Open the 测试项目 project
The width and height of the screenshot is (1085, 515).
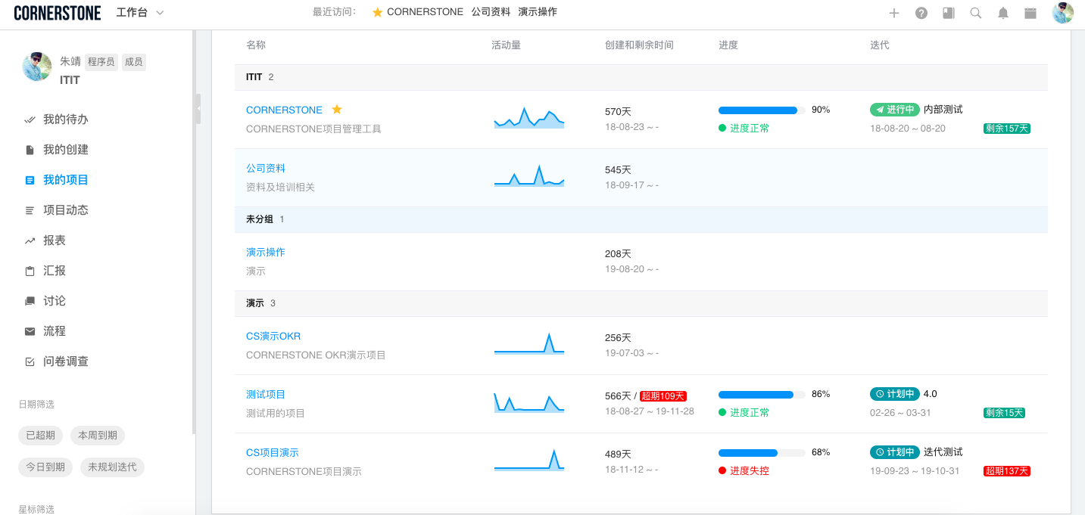pyautogui.click(x=266, y=394)
